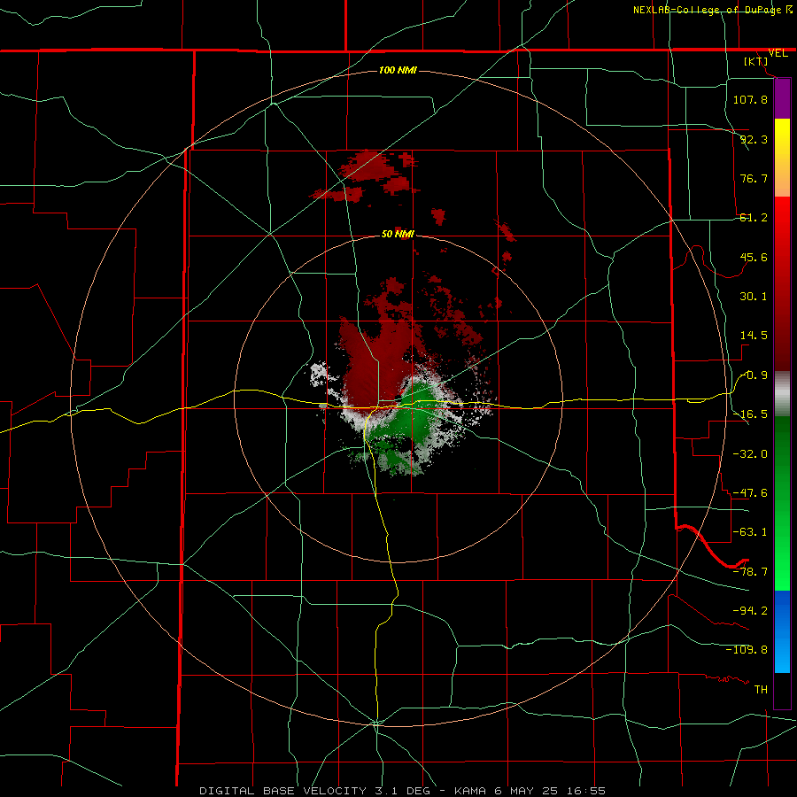
Task: Pick the purple segment of the color bar
Action: [x=782, y=98]
